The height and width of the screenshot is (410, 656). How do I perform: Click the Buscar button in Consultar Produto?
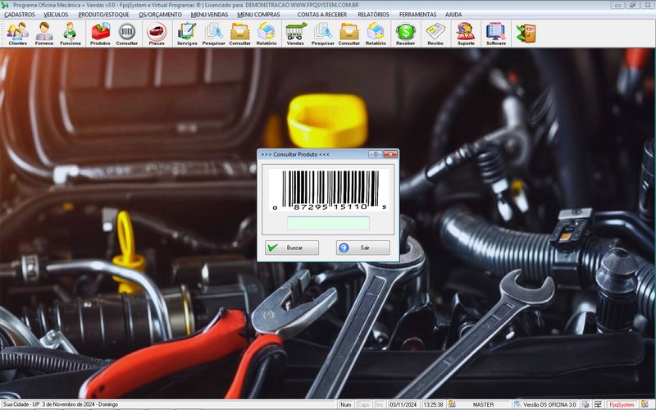tap(292, 248)
